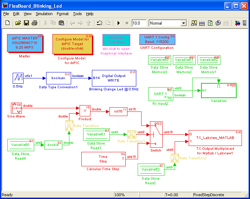Screen dimensions: 250x199
Task: Navigate back with the left arrow icon
Action: click(73, 23)
